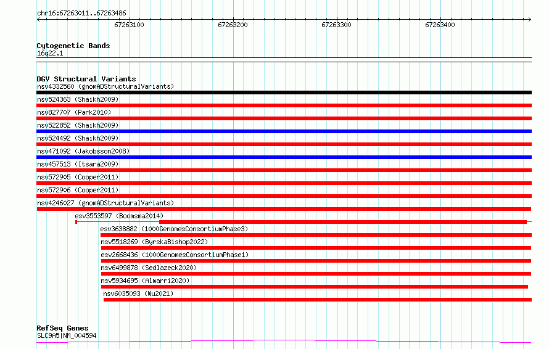Screen dimensions: 549x349
Task: Open variant nsv4246027 (gnomADStructuralVariants) label
Action: click(105, 203)
